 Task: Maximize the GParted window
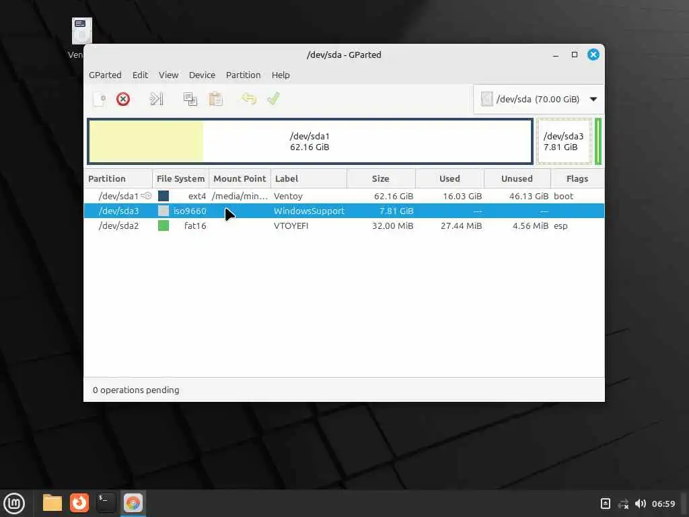(x=575, y=55)
